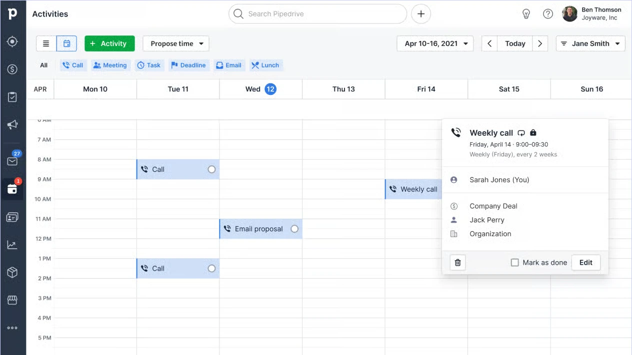Click the green Activity add button
The width and height of the screenshot is (632, 355).
pyautogui.click(x=109, y=43)
